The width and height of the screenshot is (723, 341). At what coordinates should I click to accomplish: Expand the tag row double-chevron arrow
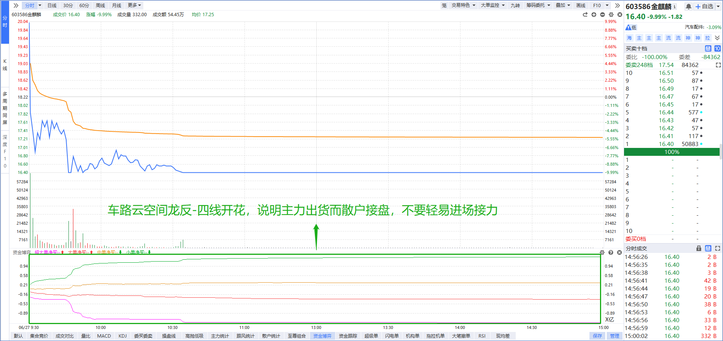pyautogui.click(x=717, y=38)
